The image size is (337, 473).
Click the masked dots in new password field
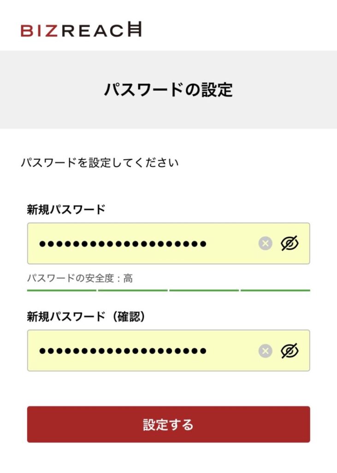pyautogui.click(x=123, y=243)
